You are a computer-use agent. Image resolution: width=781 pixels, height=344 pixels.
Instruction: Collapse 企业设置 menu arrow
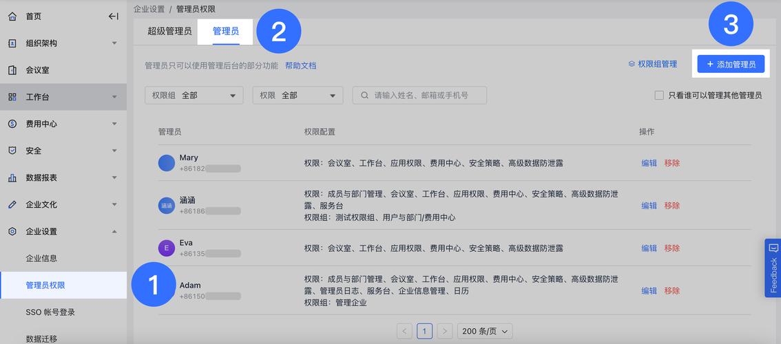pos(114,231)
